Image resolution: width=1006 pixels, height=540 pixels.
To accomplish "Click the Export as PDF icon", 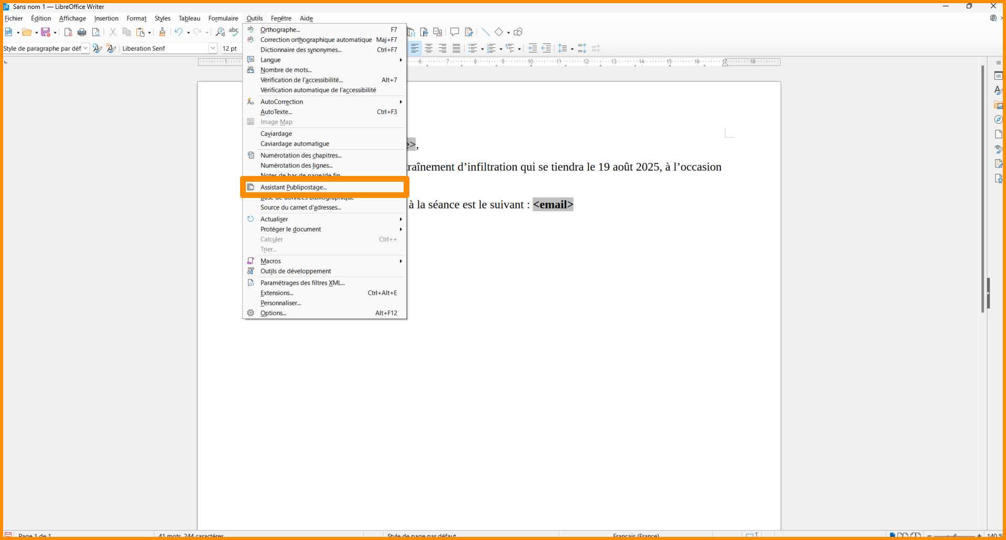I will click(x=68, y=32).
